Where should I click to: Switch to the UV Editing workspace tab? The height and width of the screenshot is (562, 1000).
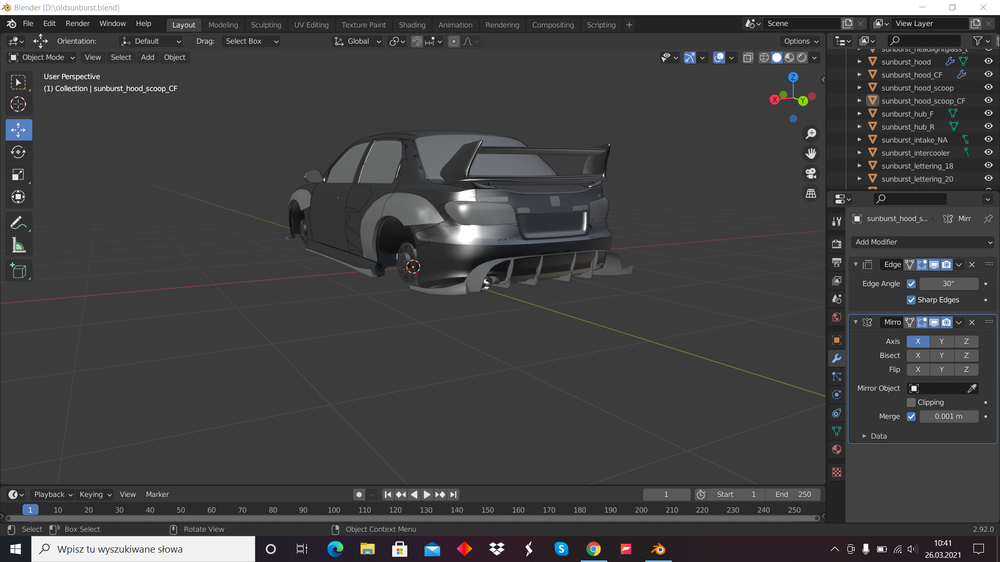click(311, 24)
